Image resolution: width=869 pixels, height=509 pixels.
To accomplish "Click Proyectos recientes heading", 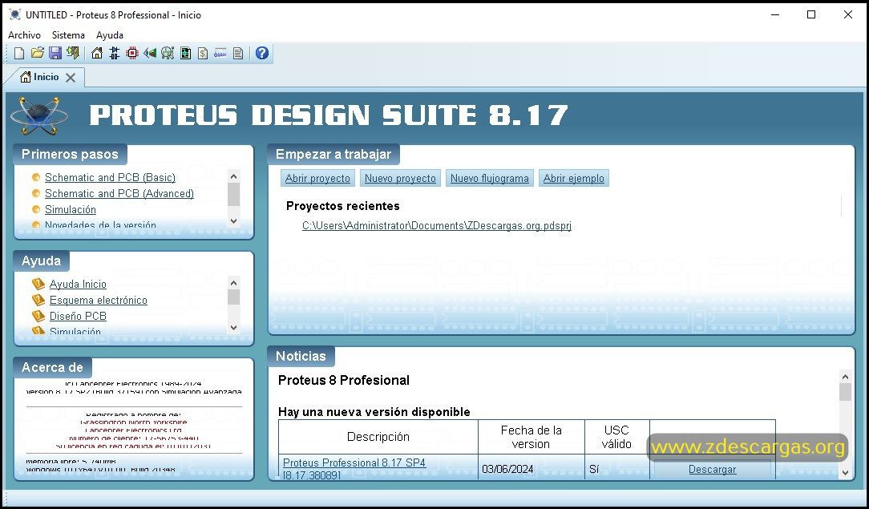I will tap(342, 206).
